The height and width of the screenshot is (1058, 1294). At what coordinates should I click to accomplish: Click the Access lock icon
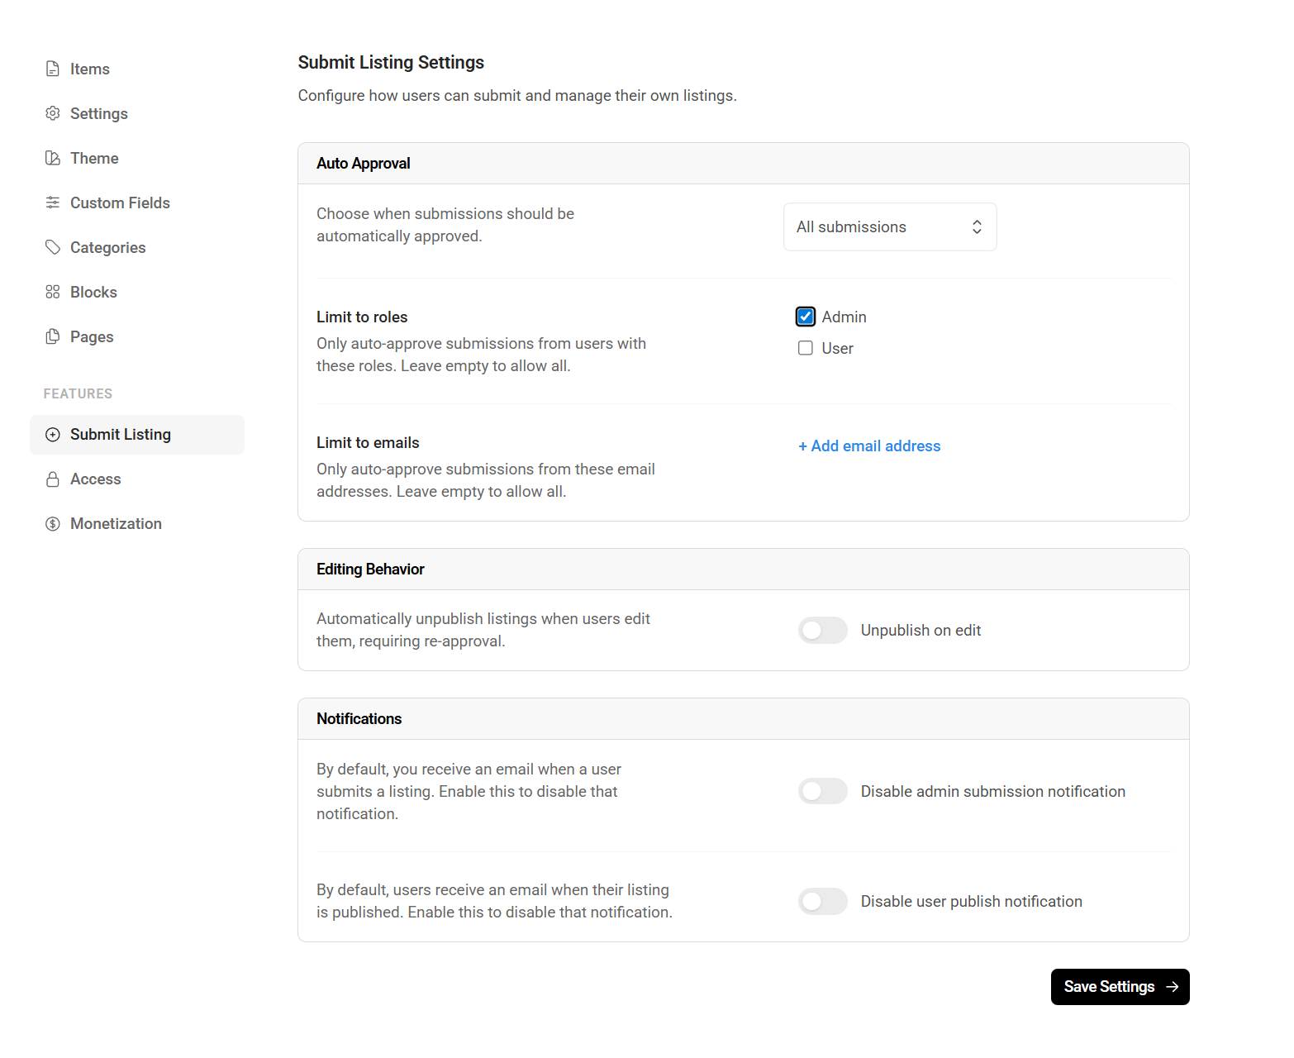coord(53,479)
